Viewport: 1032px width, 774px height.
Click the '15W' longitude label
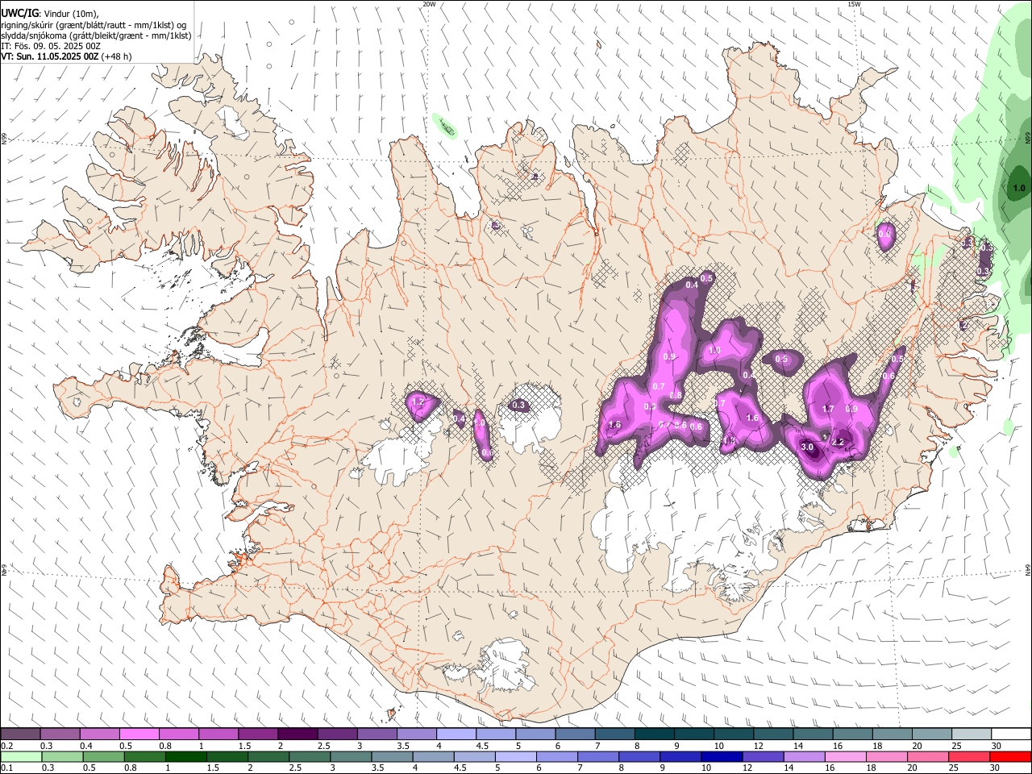point(854,4)
